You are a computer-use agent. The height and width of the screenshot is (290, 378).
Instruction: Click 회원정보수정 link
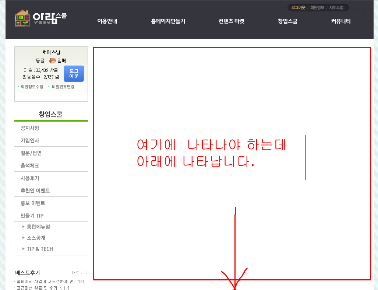(32, 87)
